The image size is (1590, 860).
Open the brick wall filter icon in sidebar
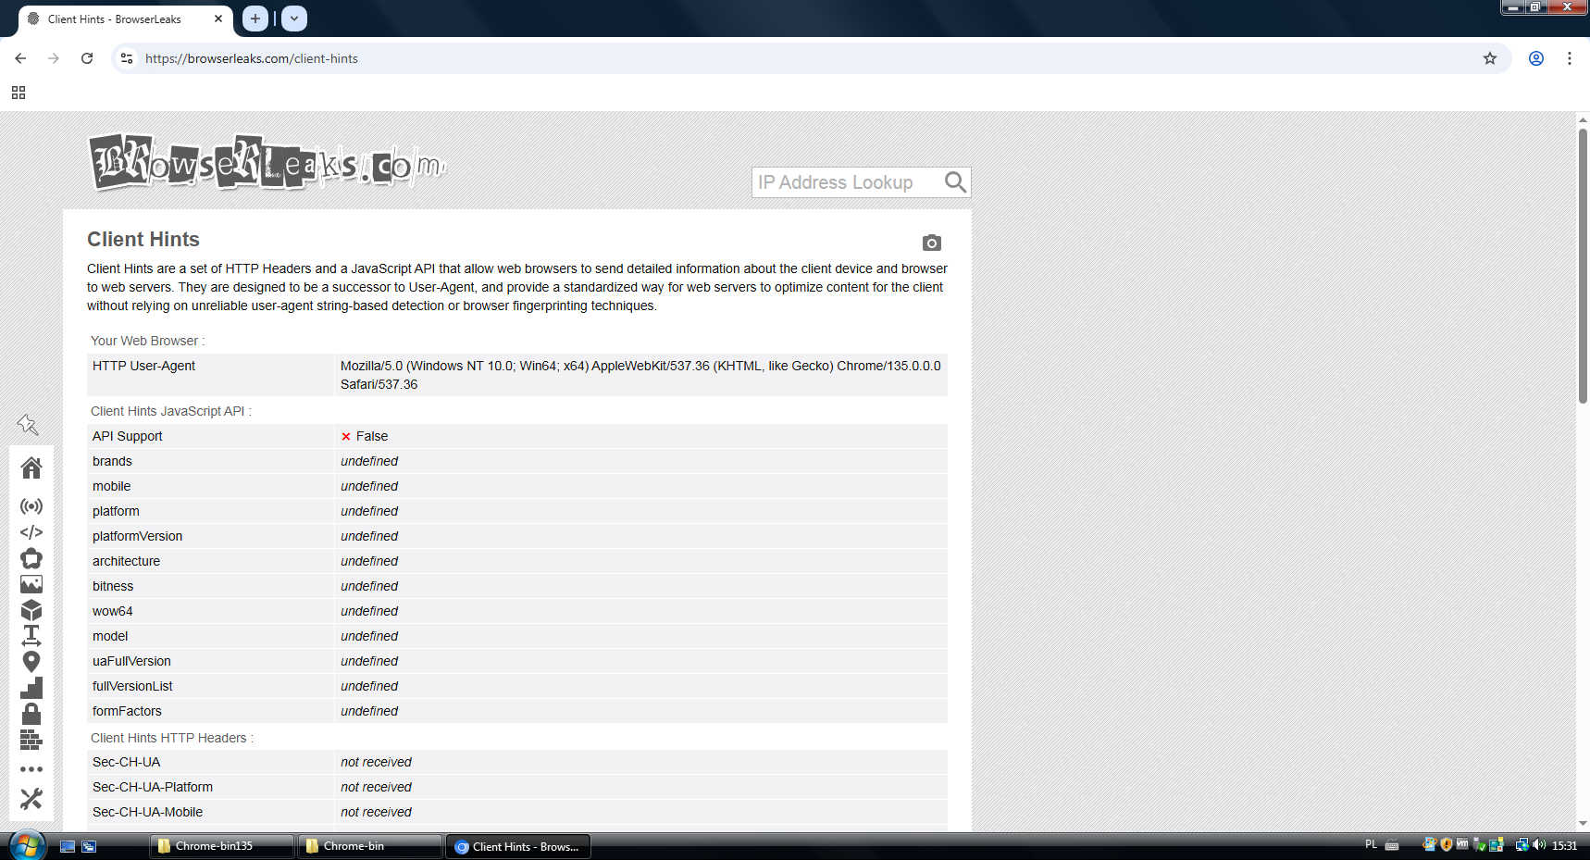tap(31, 740)
